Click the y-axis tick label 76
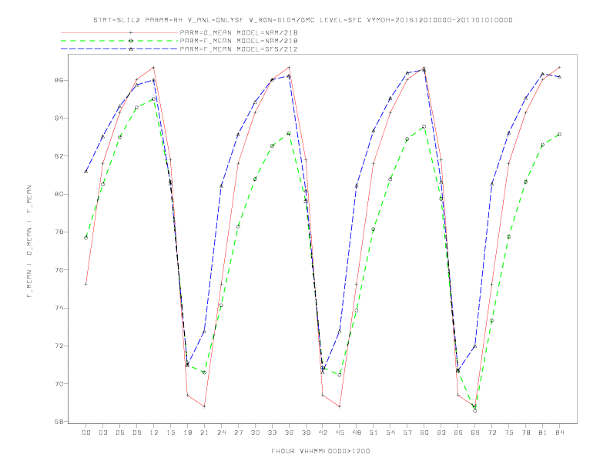This screenshot has width=610, height=471. [57, 269]
